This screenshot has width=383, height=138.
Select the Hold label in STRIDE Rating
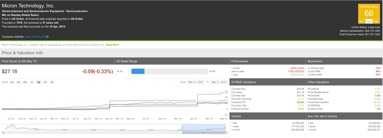[x=369, y=21]
